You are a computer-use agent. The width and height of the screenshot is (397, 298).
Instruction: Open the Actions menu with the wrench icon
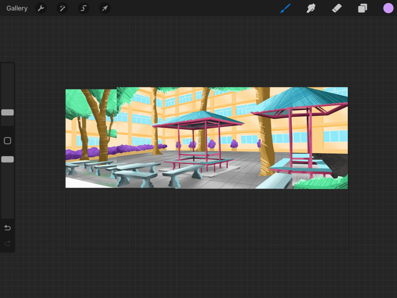click(41, 8)
